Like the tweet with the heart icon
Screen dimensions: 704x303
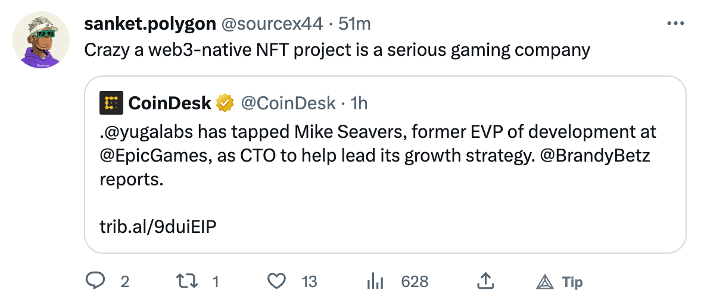tap(276, 281)
